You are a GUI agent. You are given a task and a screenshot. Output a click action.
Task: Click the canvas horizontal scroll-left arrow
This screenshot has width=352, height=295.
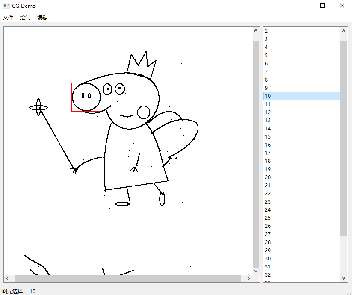[x=7, y=278]
